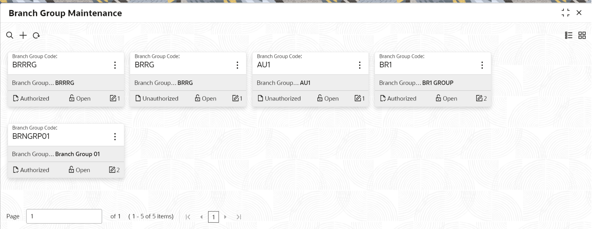Click the Open lock icon on AU1 card
592x229 pixels.
[320, 98]
